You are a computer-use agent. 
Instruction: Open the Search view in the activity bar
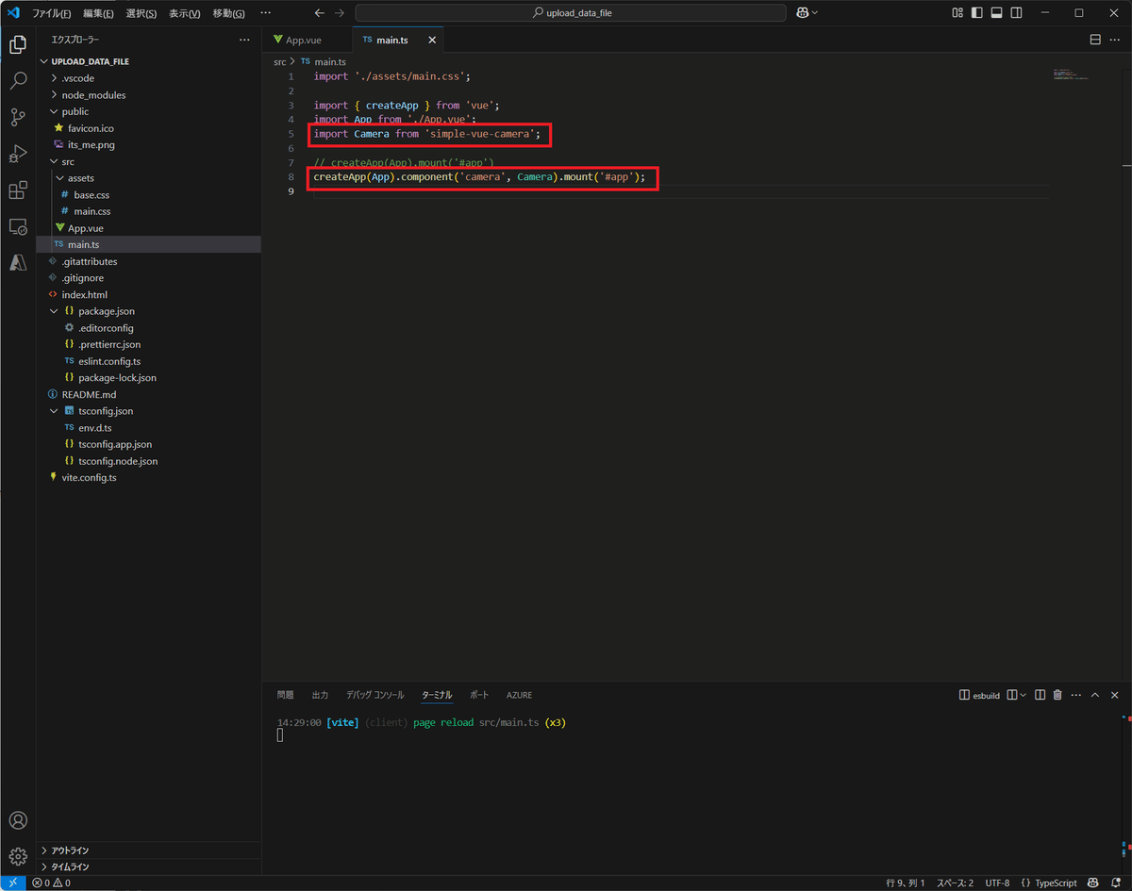(x=17, y=81)
